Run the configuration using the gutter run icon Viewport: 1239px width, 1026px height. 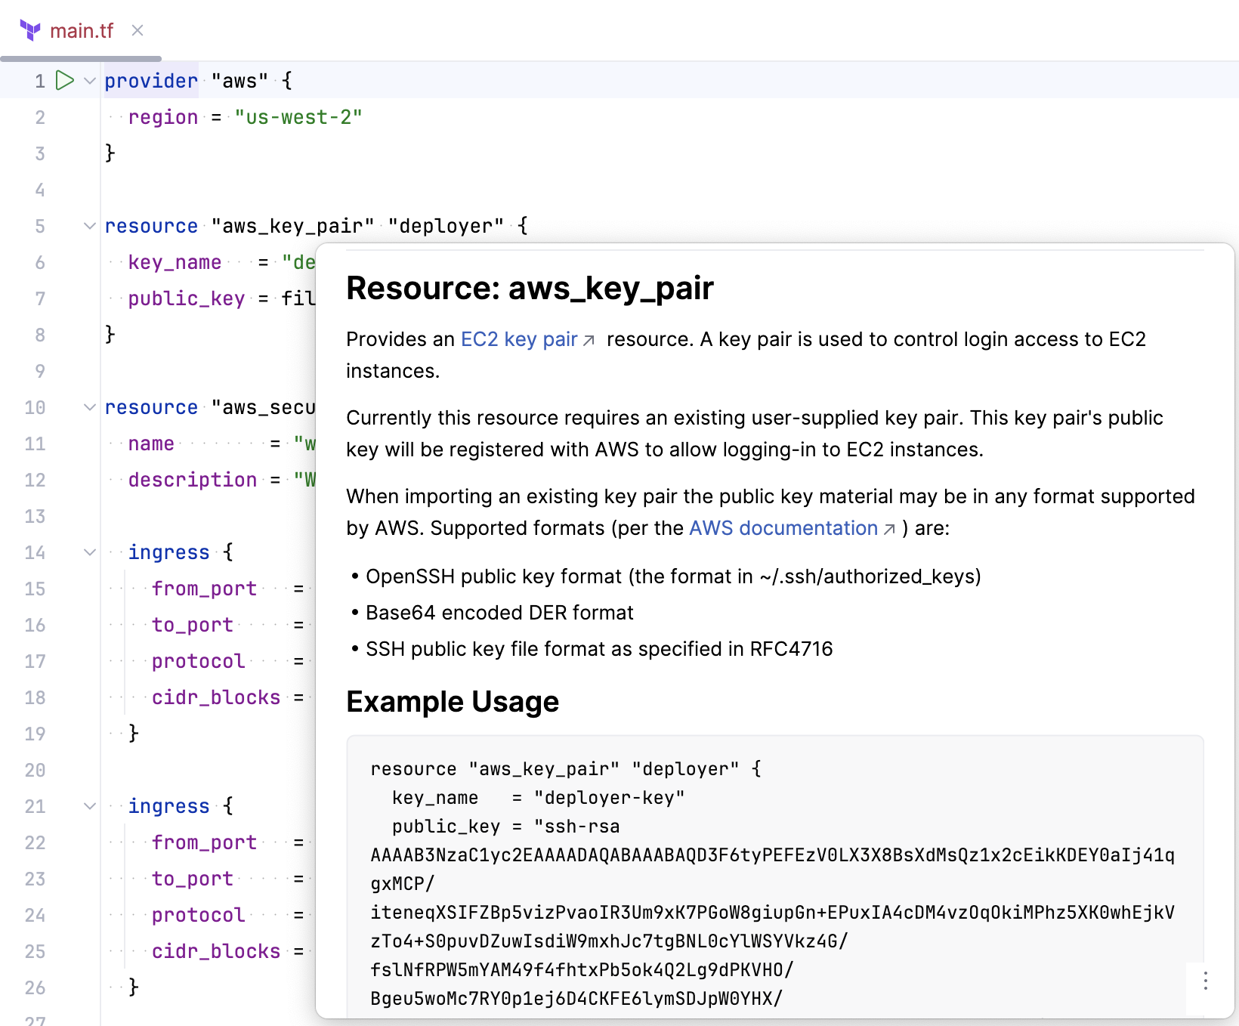tap(64, 80)
